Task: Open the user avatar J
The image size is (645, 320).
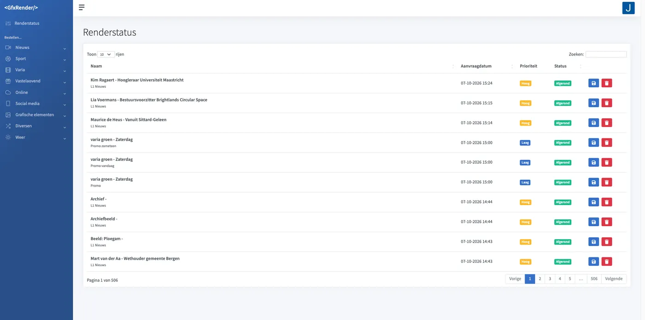Action: pos(628,8)
